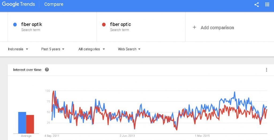Click the Add comparison text
The height and width of the screenshot is (140, 274).
pos(217,28)
